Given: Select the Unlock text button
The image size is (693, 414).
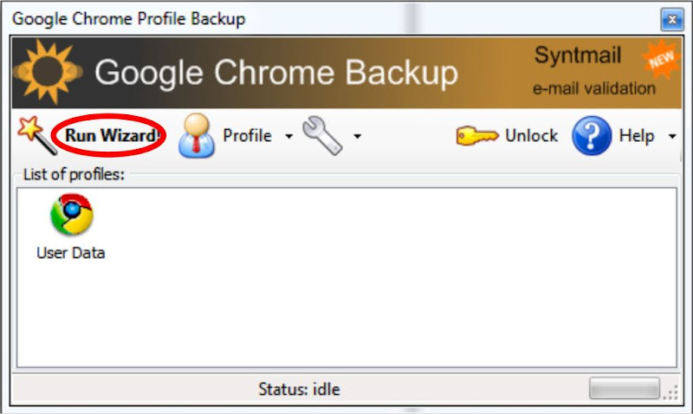Looking at the screenshot, I should (x=531, y=136).
